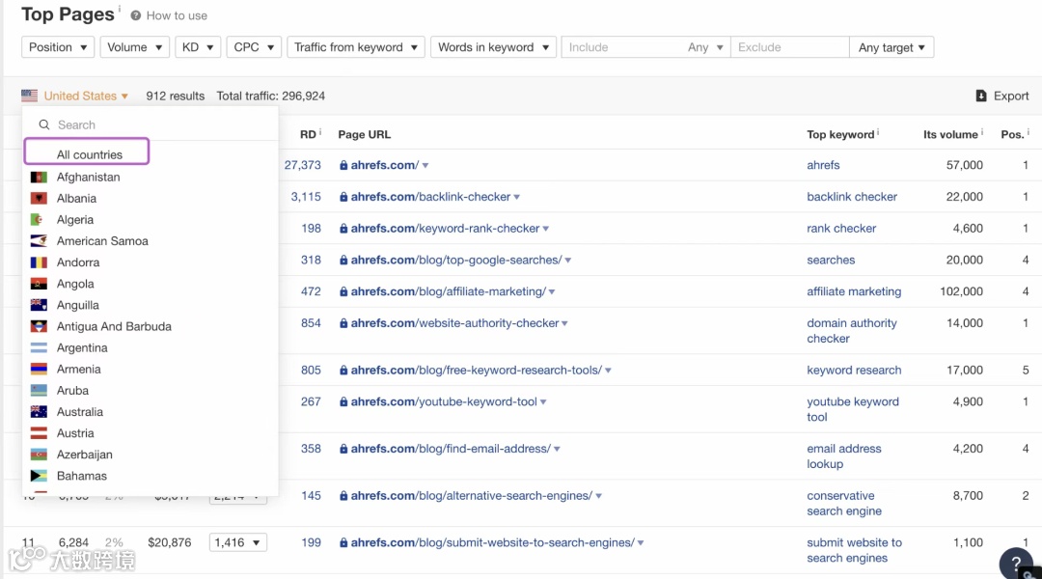Open the affiliate marketing keyword link
Image resolution: width=1042 pixels, height=579 pixels.
(x=854, y=291)
